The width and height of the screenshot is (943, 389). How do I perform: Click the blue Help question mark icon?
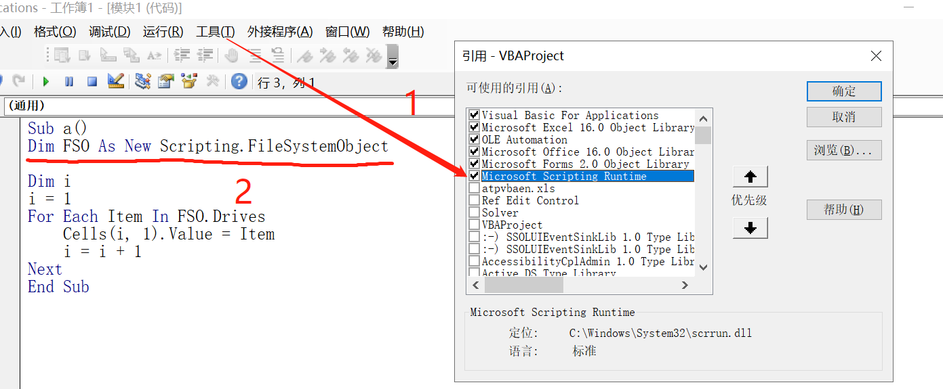coord(239,82)
